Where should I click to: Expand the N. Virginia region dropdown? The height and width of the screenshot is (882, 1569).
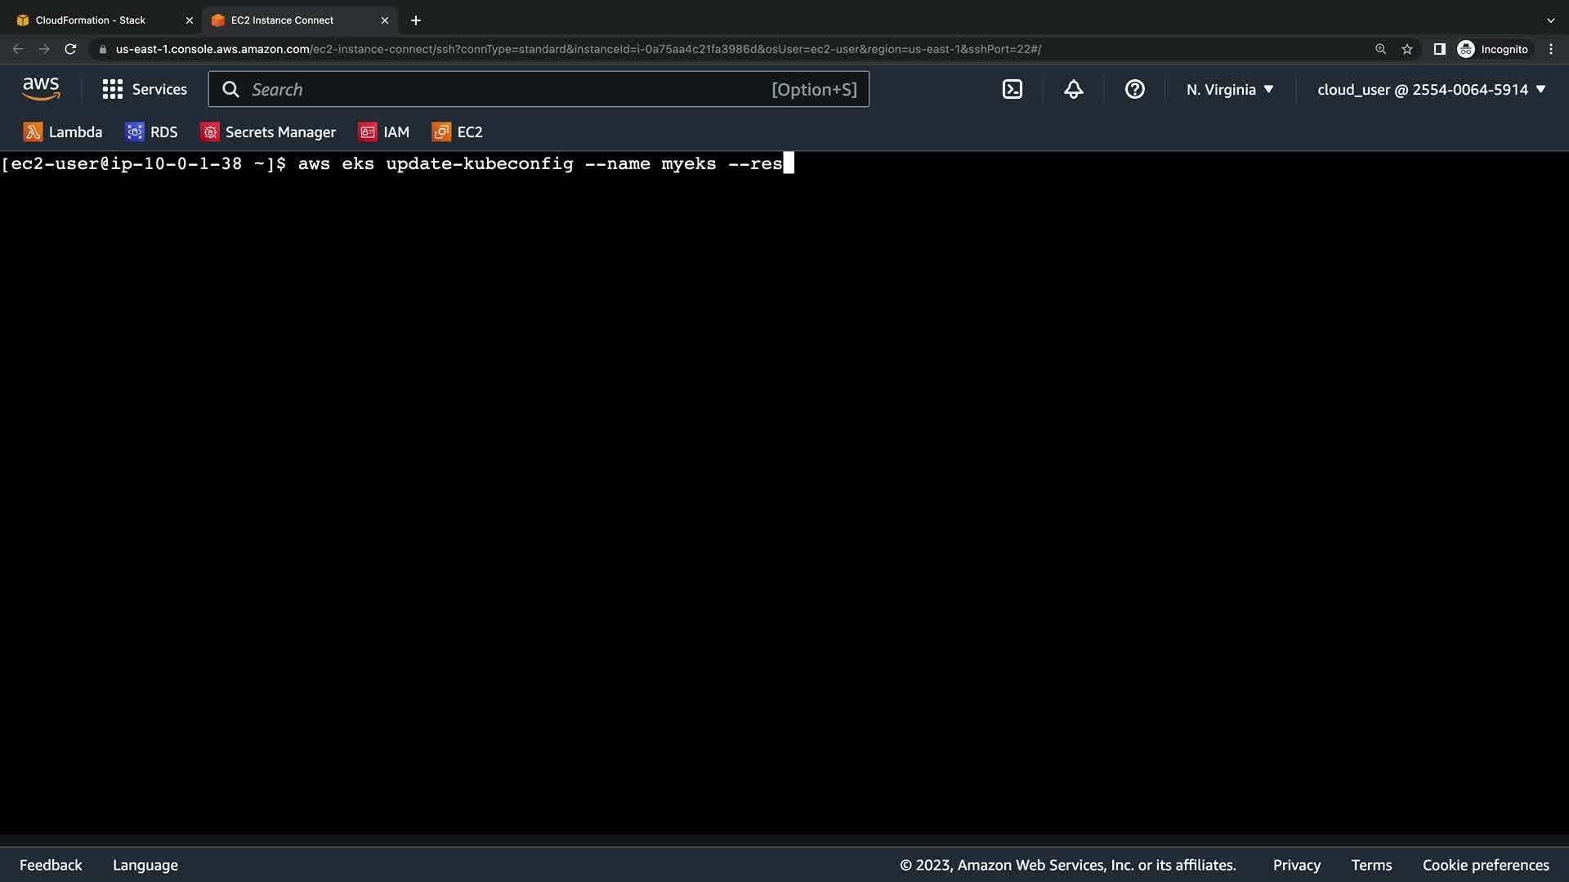1230,90
